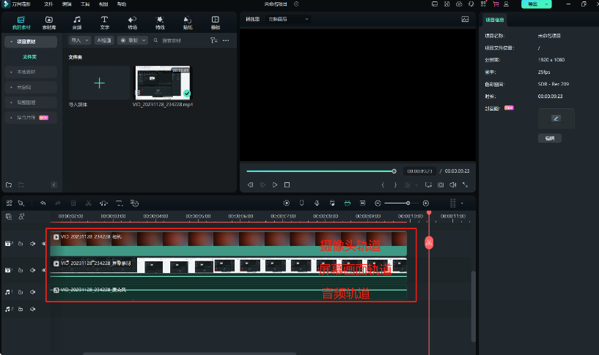Viewport: 599px width, 355px height.
Task: Hide the video track 2 with eye icon
Action: (x=44, y=243)
